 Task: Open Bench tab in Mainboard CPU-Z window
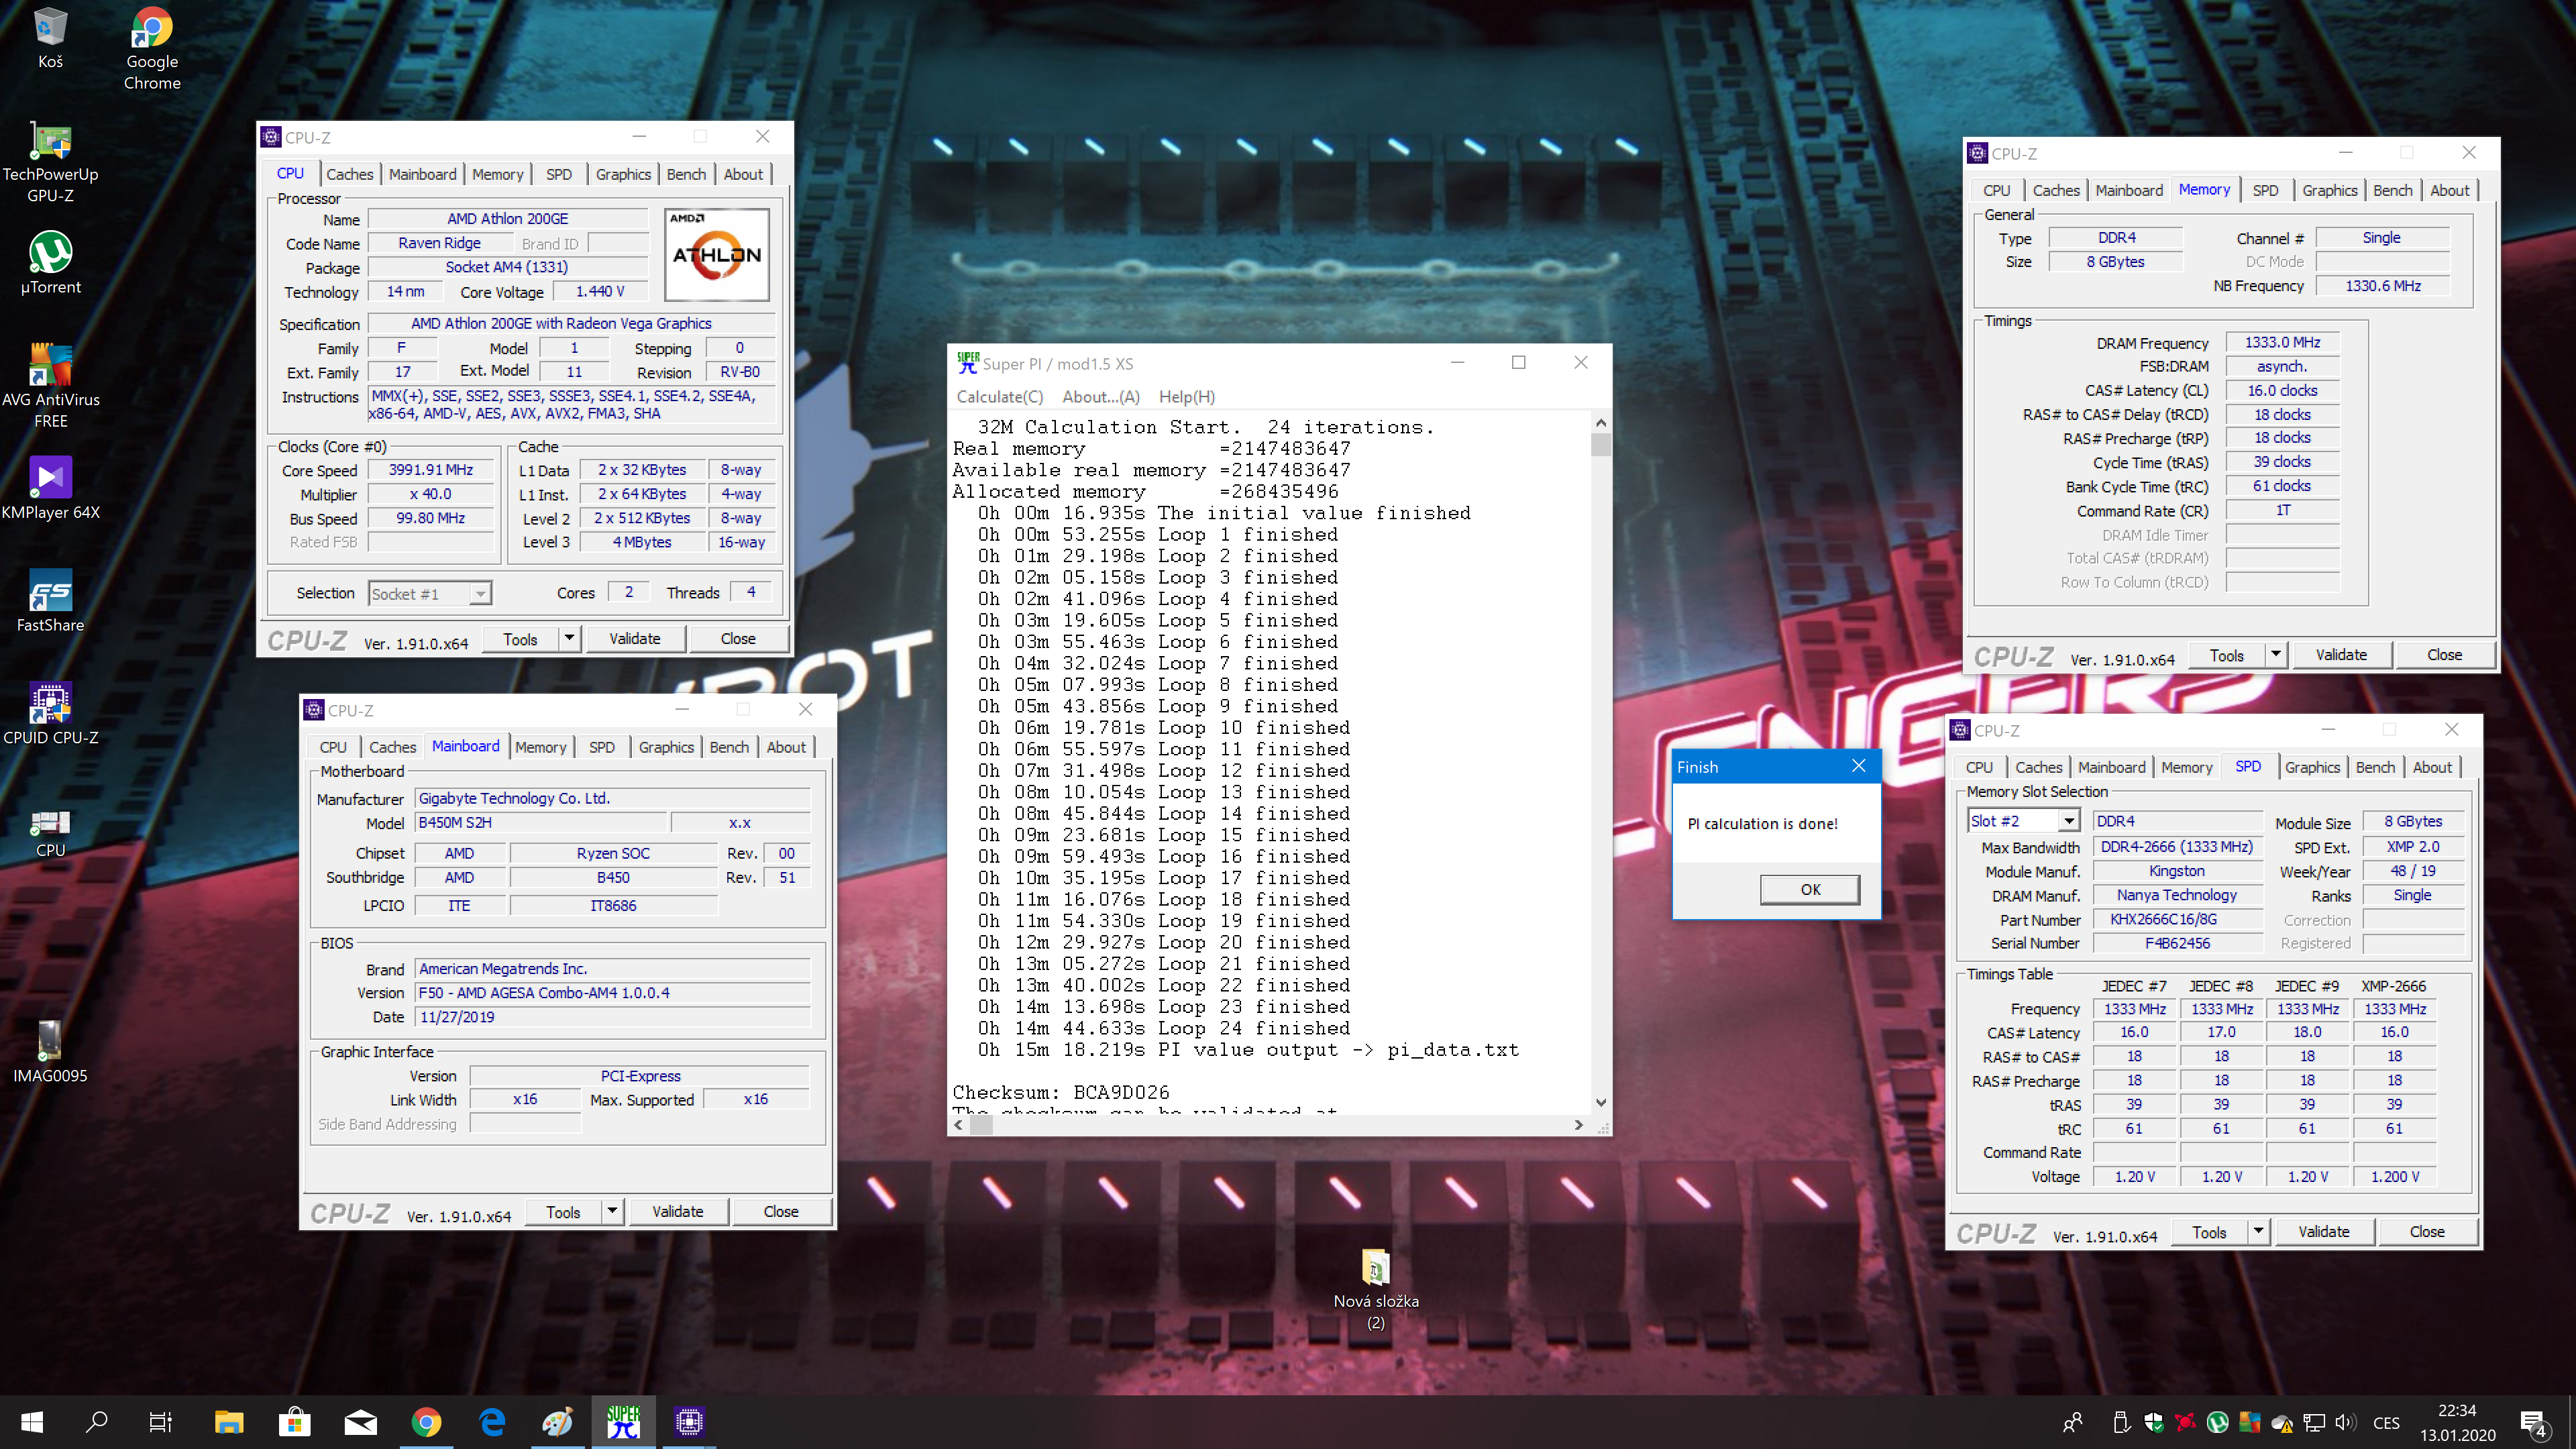(x=729, y=747)
